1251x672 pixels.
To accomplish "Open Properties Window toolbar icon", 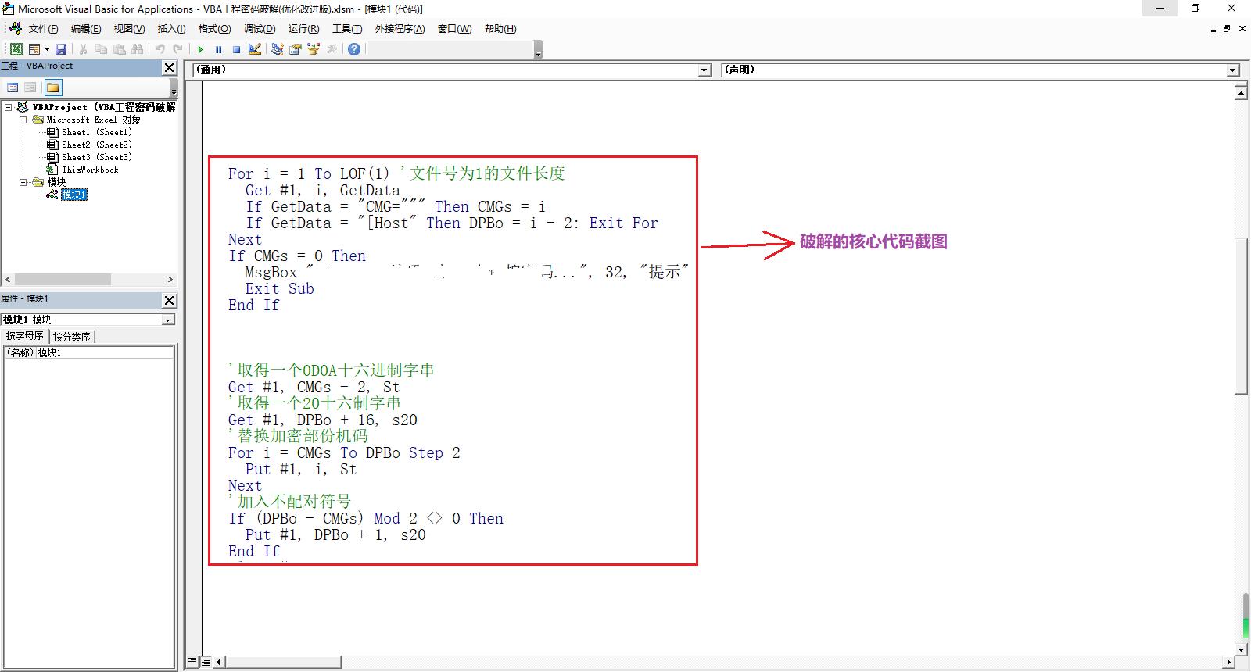I will coord(296,49).
